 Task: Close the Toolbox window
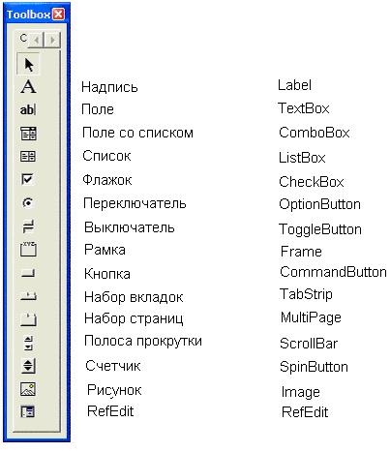58,15
